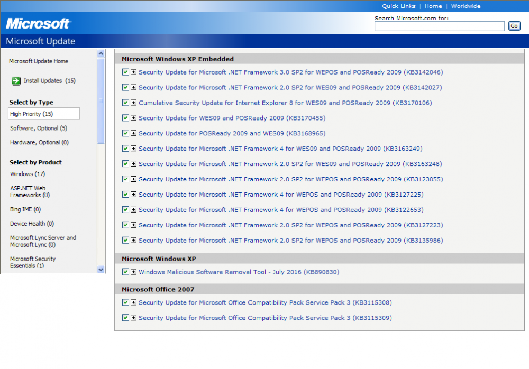This screenshot has height=369, width=529.
Task: Open the Office Compatibility Pack KB3115309 link
Action: tap(265, 318)
